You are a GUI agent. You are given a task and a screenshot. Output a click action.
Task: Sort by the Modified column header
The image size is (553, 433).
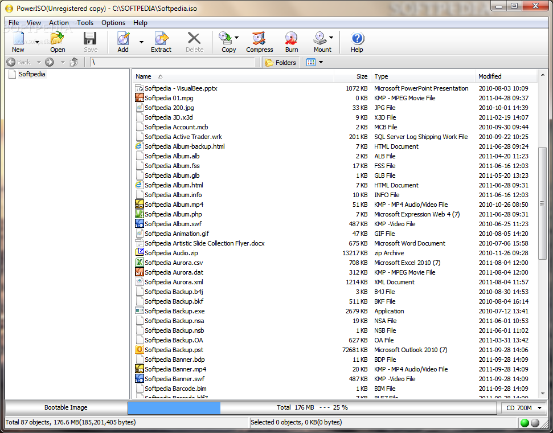[506, 76]
